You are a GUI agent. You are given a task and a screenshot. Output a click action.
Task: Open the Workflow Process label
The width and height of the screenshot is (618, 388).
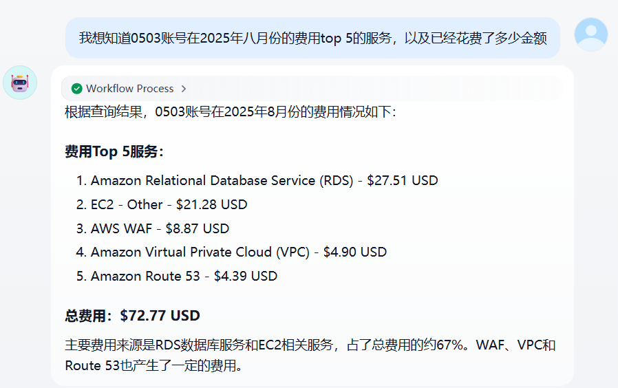(x=129, y=89)
